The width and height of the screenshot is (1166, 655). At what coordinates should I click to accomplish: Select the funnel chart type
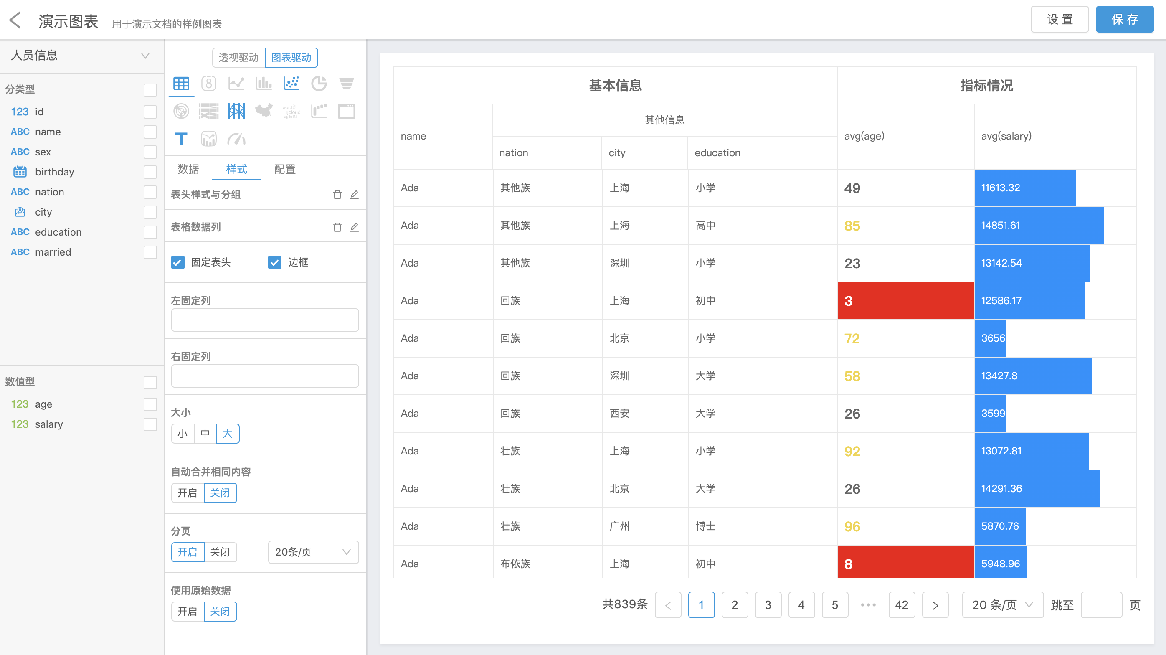click(x=347, y=83)
